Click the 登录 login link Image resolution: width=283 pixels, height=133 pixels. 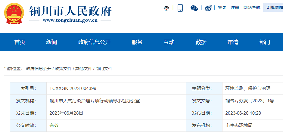tap(222, 8)
